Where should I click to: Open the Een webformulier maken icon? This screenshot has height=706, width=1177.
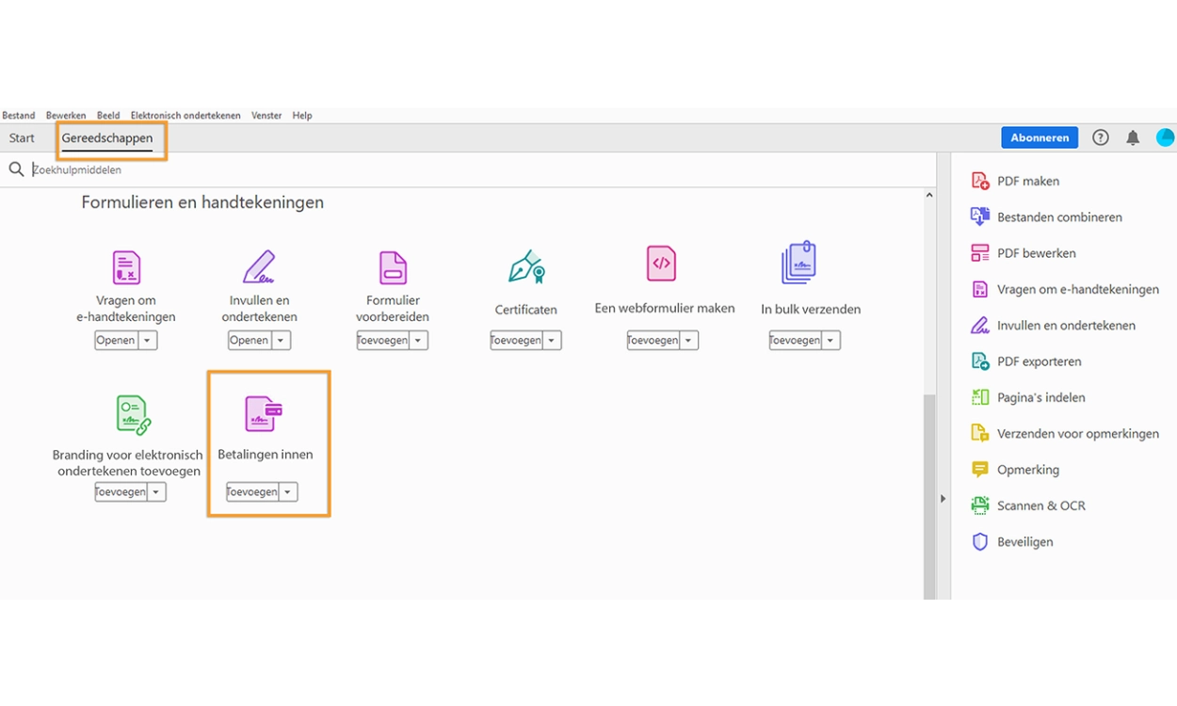pos(661,264)
